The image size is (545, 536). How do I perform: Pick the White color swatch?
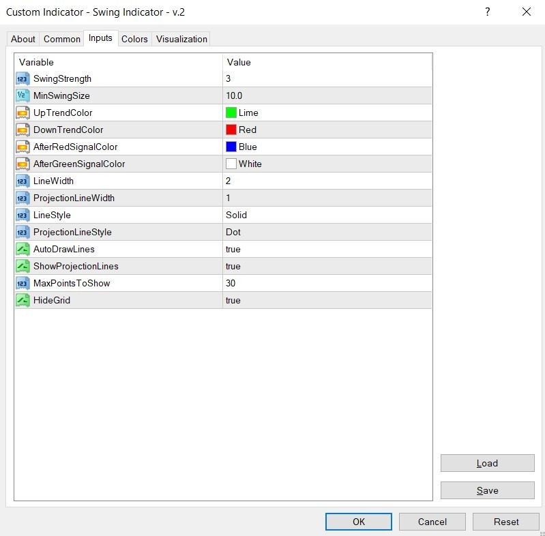coord(231,164)
